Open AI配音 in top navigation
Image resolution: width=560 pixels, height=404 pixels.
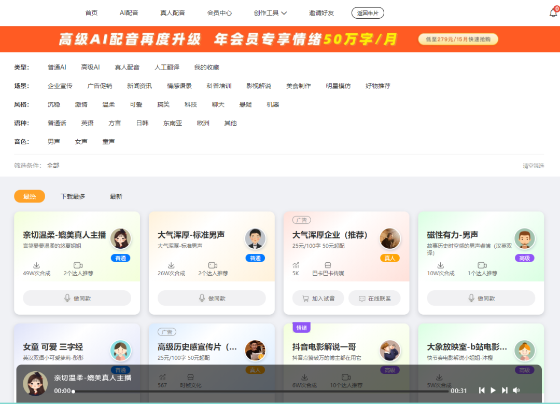click(x=129, y=13)
